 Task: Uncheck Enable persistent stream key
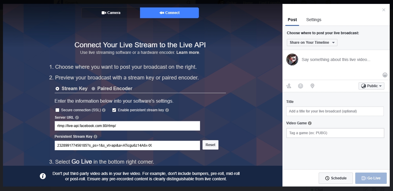[x=114, y=110]
